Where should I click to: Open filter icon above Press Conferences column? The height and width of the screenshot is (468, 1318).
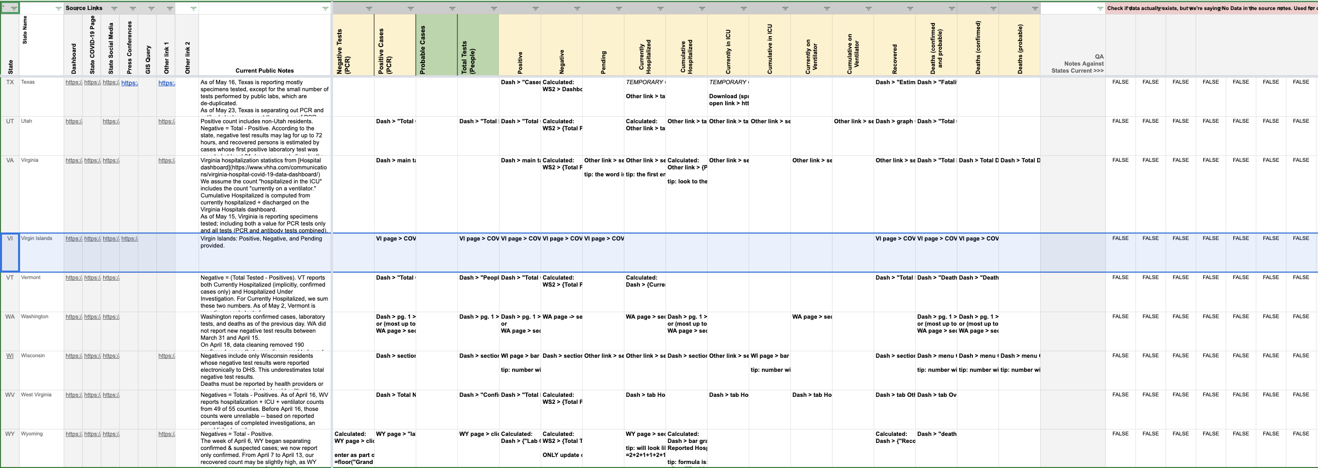tap(133, 9)
